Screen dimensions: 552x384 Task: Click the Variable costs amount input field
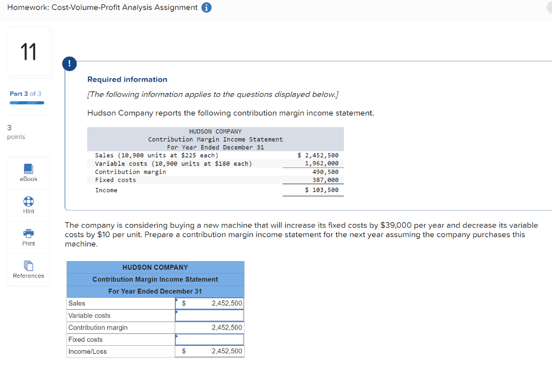[209, 315]
